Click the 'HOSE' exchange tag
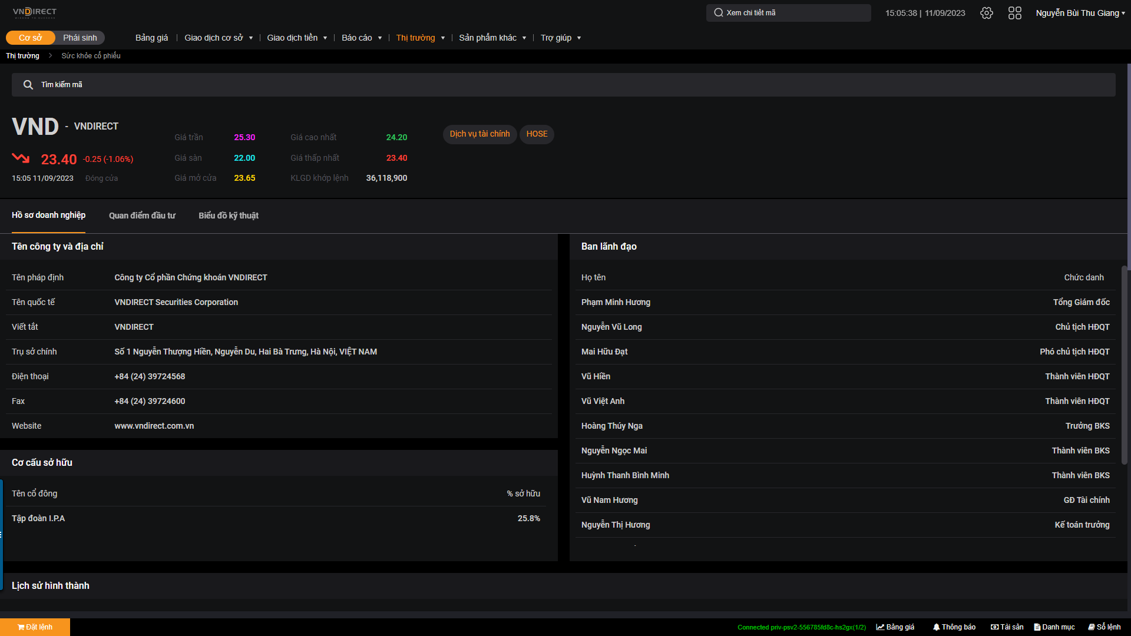The width and height of the screenshot is (1131, 636). click(537, 134)
